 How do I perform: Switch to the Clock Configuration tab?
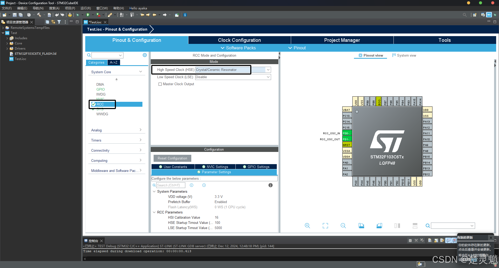coord(239,40)
